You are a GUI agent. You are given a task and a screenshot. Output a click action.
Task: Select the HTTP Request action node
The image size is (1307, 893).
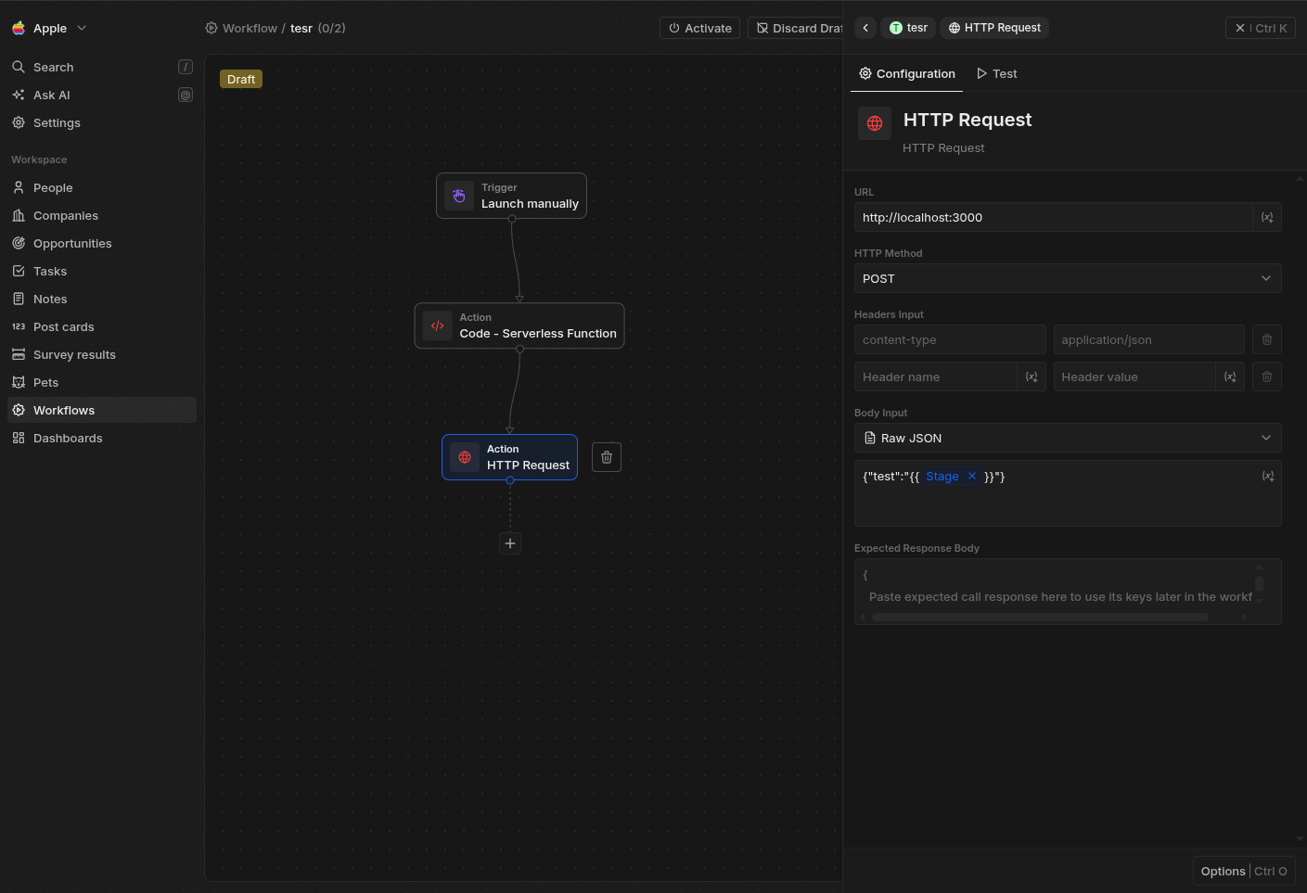[509, 457]
